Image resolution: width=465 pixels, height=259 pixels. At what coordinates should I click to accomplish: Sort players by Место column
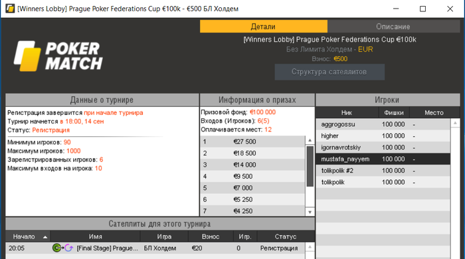coord(434,113)
